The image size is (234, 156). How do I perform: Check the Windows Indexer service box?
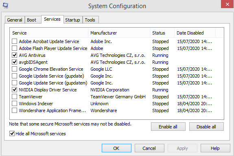point(15,104)
